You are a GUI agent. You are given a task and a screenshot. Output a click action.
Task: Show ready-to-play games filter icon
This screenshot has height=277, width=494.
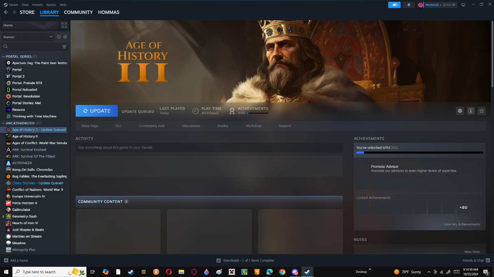(x=65, y=37)
